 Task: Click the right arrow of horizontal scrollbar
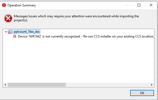point(152,85)
